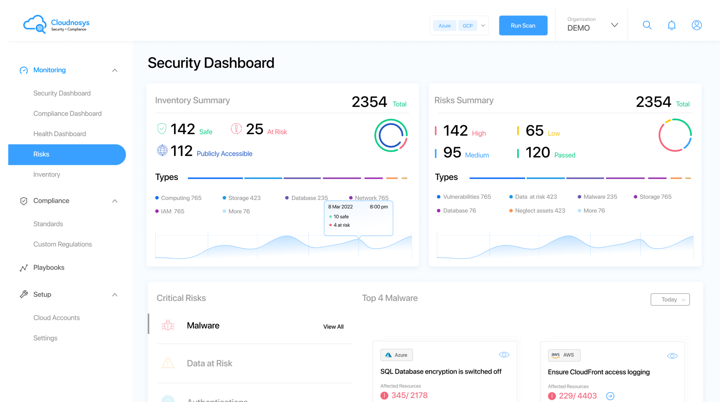Click View All next to Malware
This screenshot has height=402, width=728.
(333, 327)
